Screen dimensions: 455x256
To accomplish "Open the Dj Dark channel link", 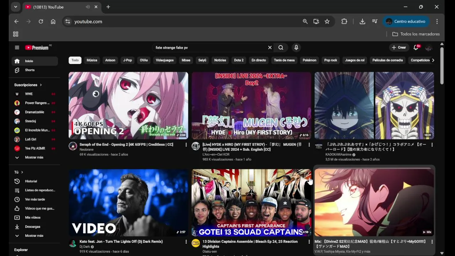I will pos(85,247).
